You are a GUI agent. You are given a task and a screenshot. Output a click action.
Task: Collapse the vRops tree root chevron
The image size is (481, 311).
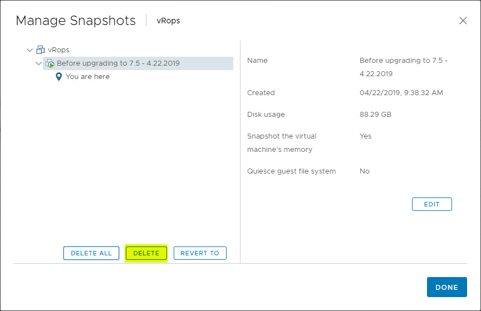pyautogui.click(x=30, y=50)
